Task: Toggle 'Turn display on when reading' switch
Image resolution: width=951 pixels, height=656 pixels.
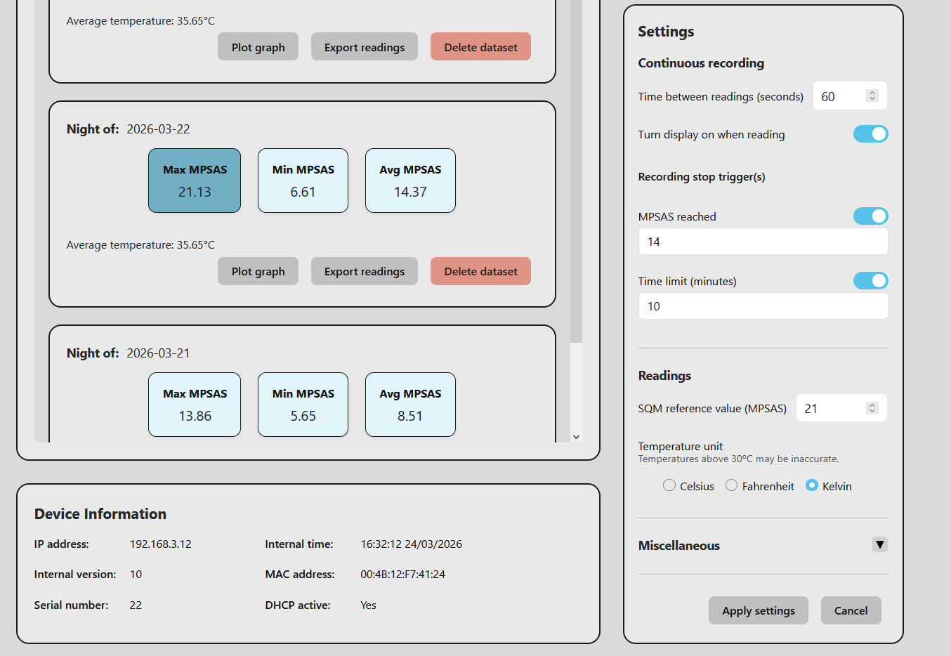Action: pyautogui.click(x=870, y=134)
